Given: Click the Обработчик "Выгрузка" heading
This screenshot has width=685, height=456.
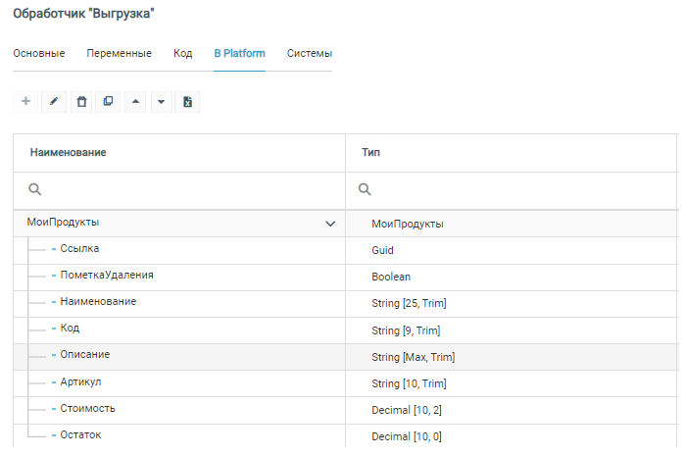Looking at the screenshot, I should (x=84, y=14).
